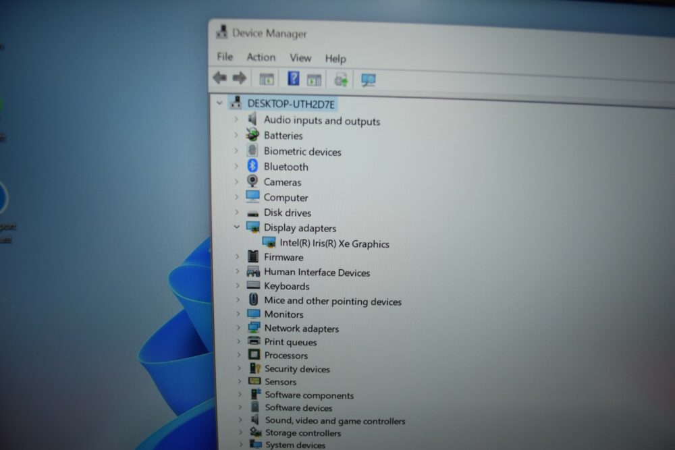Select the Sensors label
The height and width of the screenshot is (450, 675).
[281, 382]
